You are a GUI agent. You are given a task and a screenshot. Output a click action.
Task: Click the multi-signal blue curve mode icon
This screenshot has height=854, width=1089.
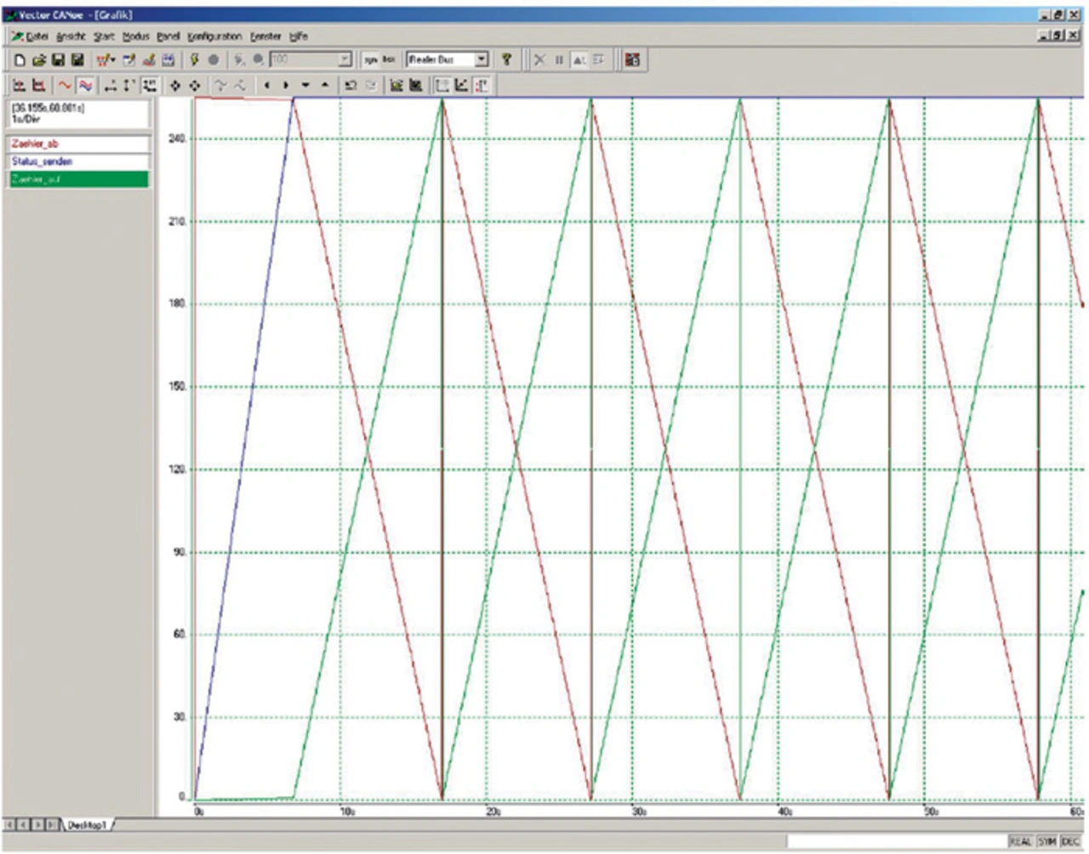click(85, 85)
